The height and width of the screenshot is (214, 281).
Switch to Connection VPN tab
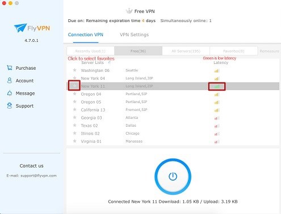[x=86, y=35]
